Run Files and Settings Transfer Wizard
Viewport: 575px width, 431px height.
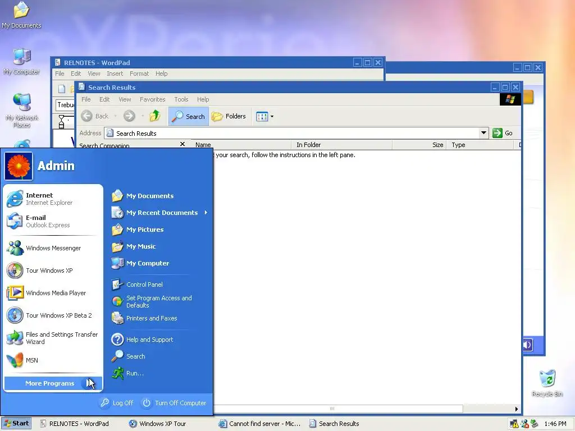[53, 338]
